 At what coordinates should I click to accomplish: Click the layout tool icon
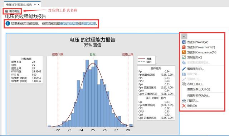[184, 84]
